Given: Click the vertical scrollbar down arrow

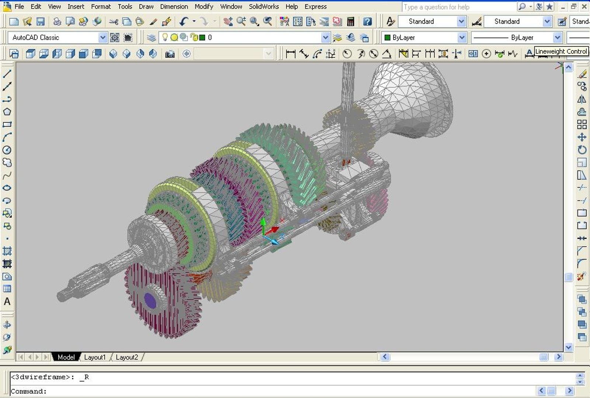Looking at the screenshot, I should point(569,347).
